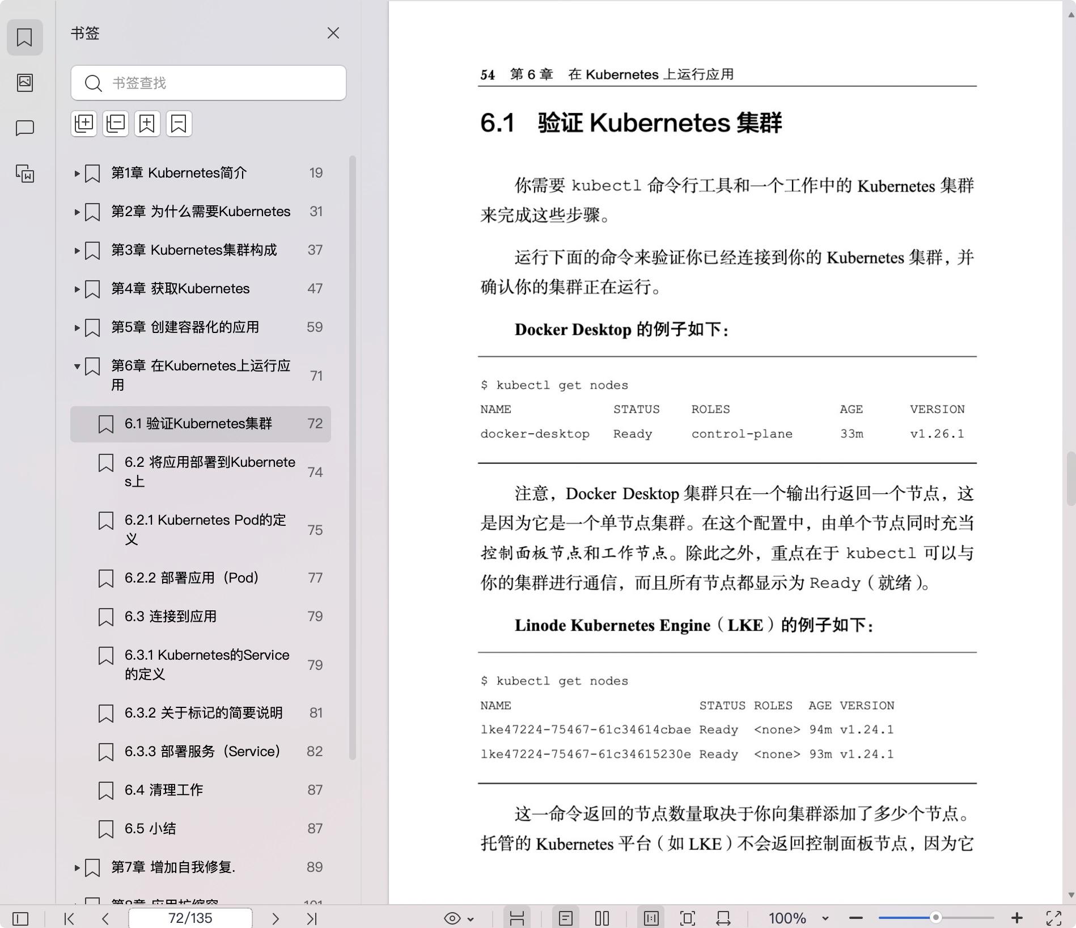Expand the 第2章 为什么需要Kubernetes bookmark
This screenshot has width=1076, height=928.
click(77, 212)
